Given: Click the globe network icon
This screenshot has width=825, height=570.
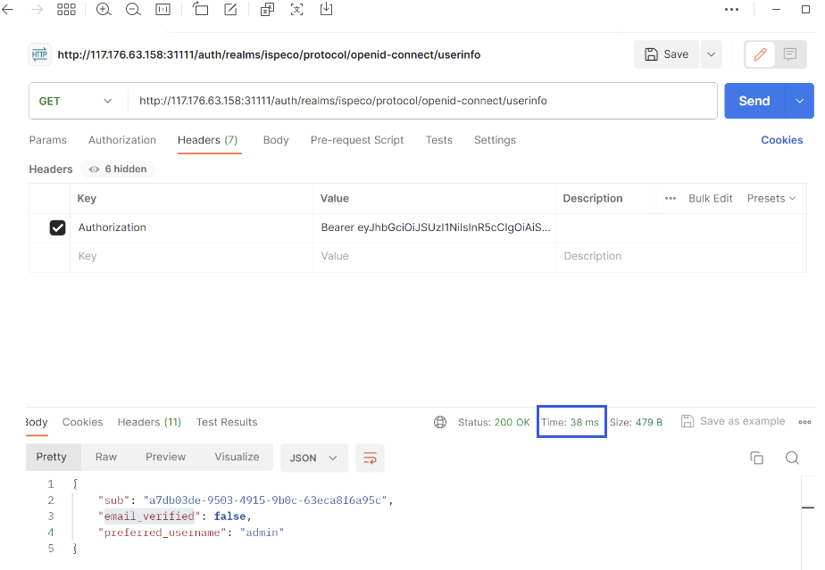Looking at the screenshot, I should tap(439, 422).
